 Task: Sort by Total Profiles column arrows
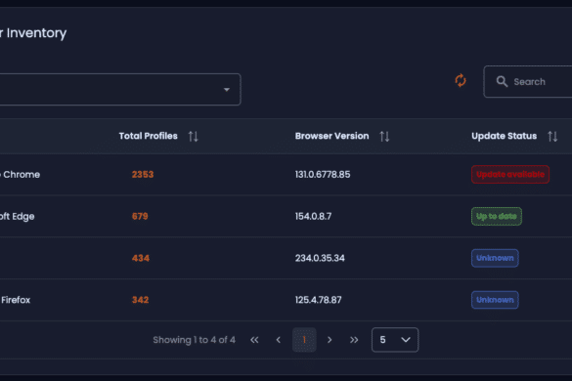pos(193,137)
